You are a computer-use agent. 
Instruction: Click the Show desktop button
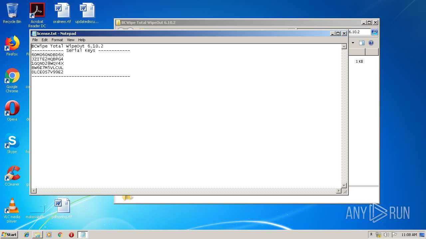click(422, 235)
